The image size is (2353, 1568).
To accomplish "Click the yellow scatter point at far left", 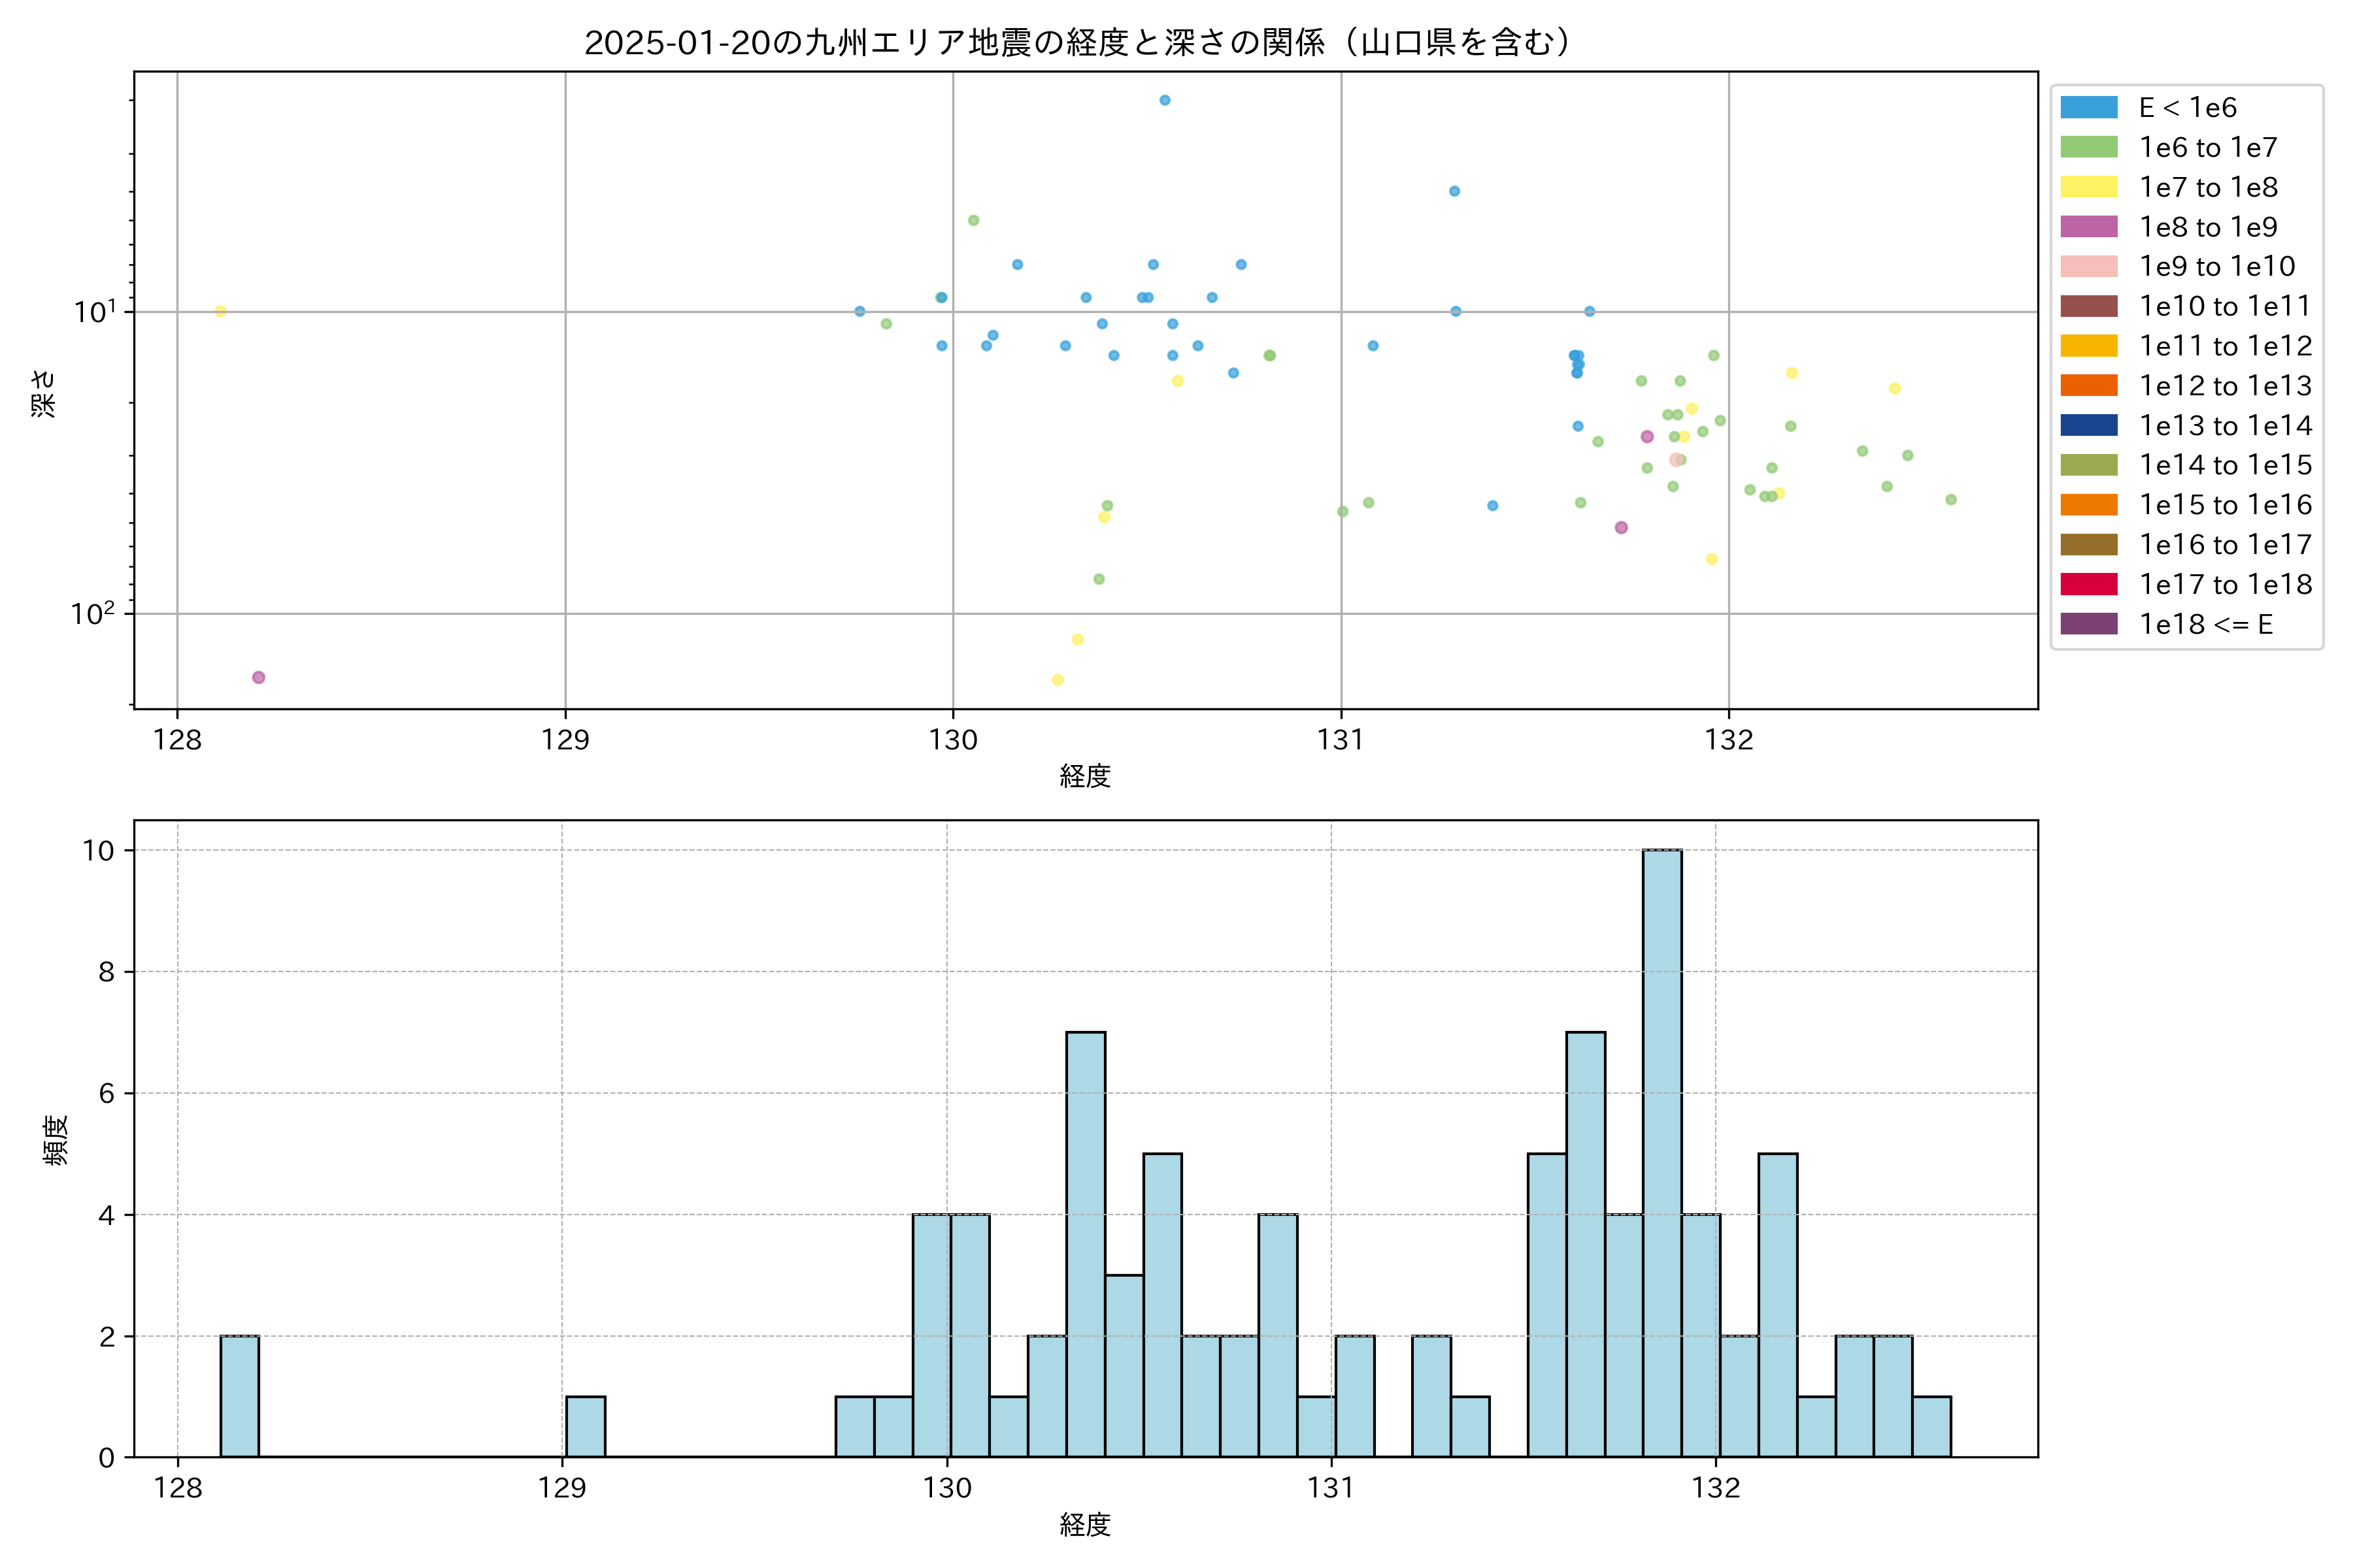I will [220, 311].
